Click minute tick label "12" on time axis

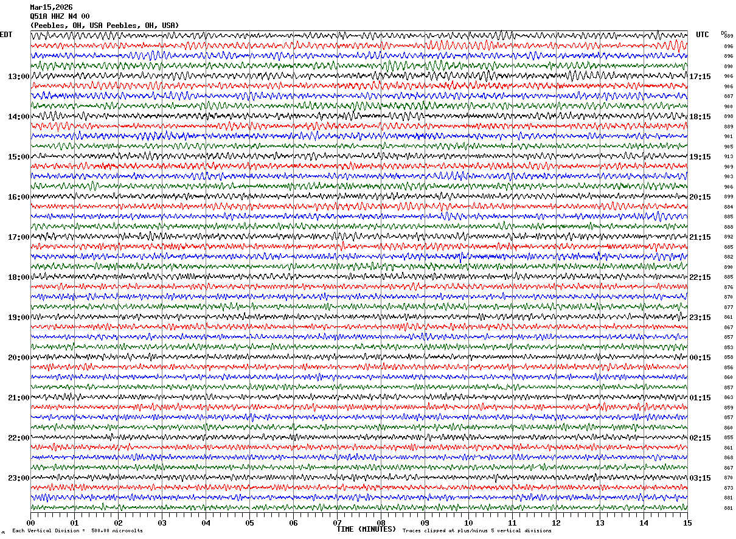pos(556,523)
